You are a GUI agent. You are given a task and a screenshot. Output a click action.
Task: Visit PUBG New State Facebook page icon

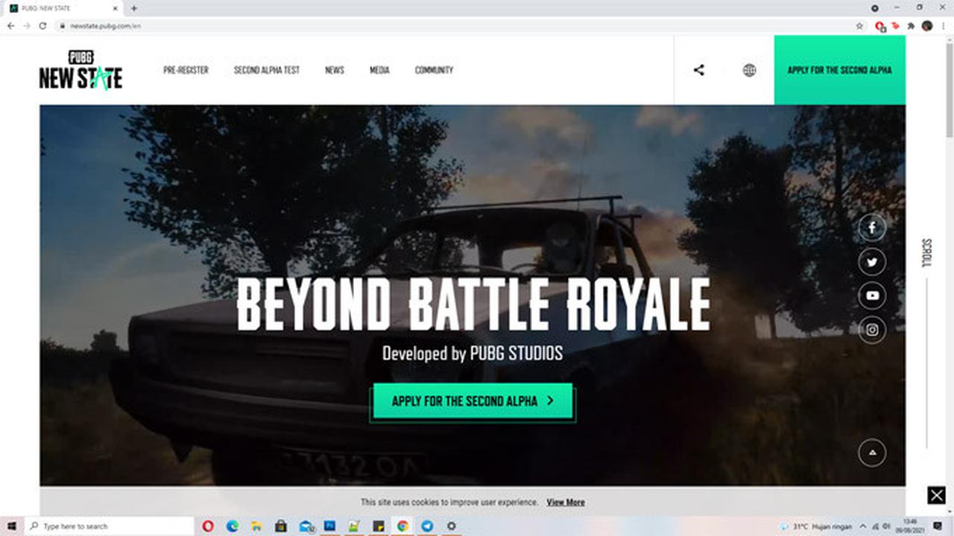pos(872,228)
